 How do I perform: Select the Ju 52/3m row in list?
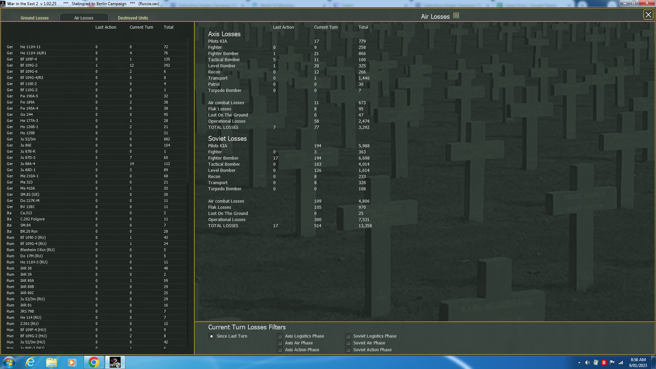point(28,139)
